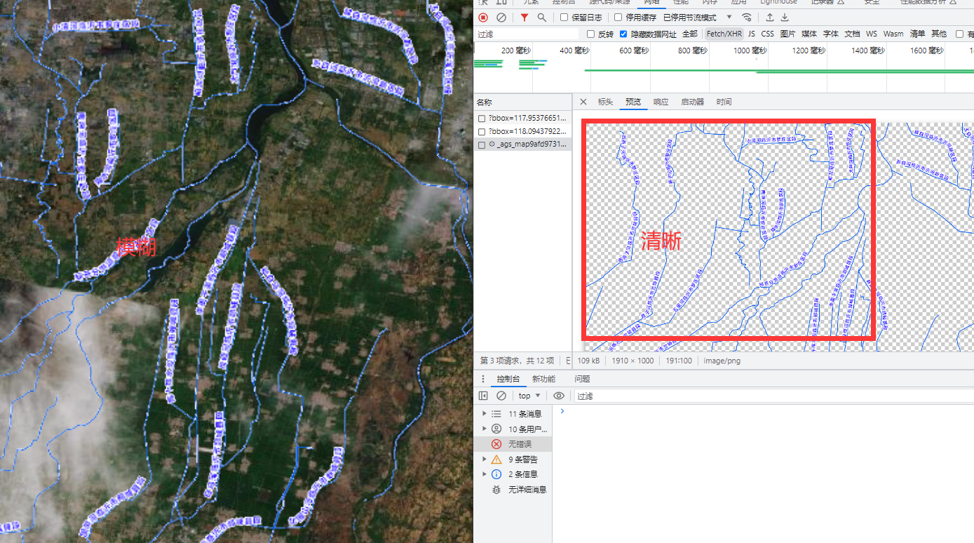This screenshot has height=543, width=974.
Task: Open the top frame context dropdown
Action: [529, 395]
